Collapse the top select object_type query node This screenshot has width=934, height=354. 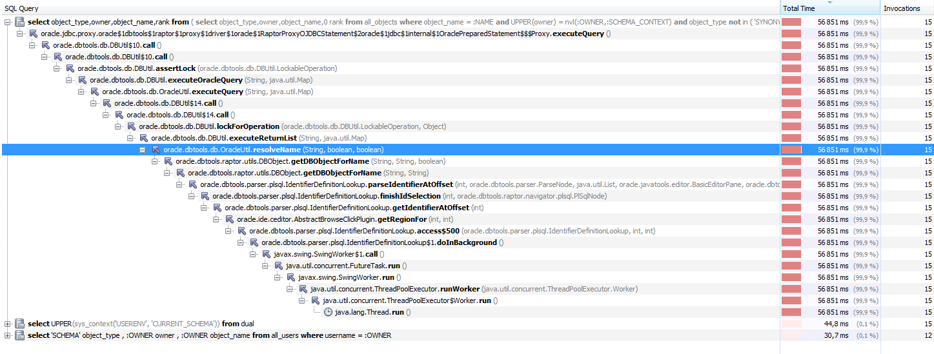8,22
